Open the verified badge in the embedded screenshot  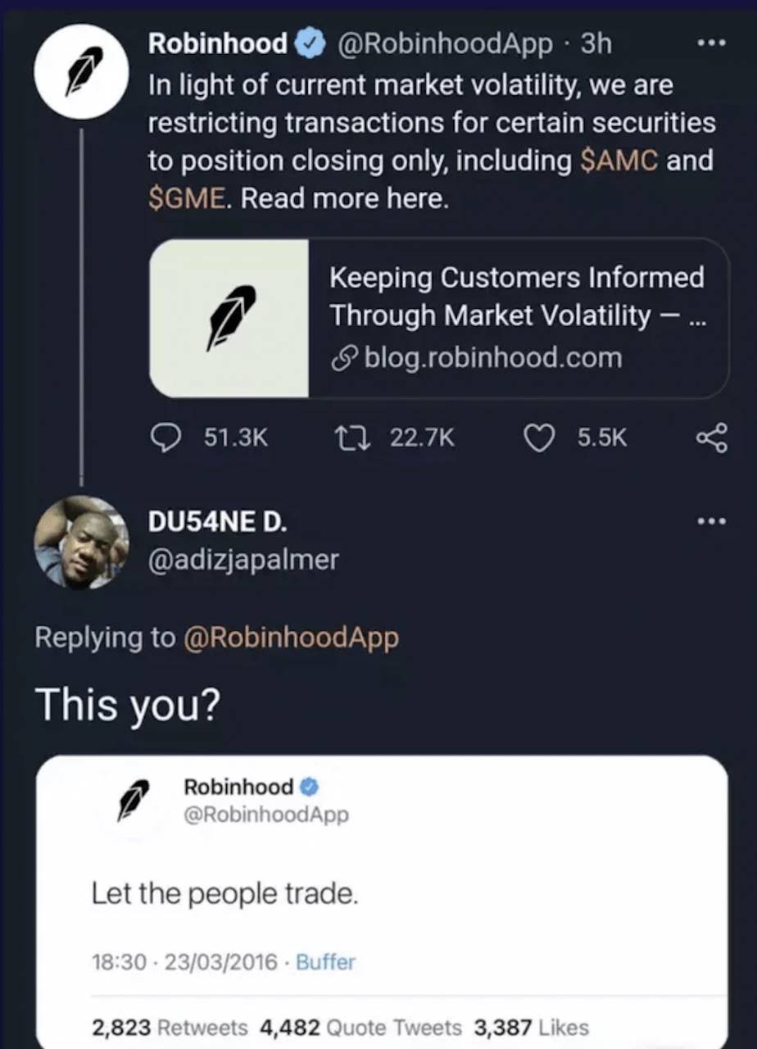point(309,785)
